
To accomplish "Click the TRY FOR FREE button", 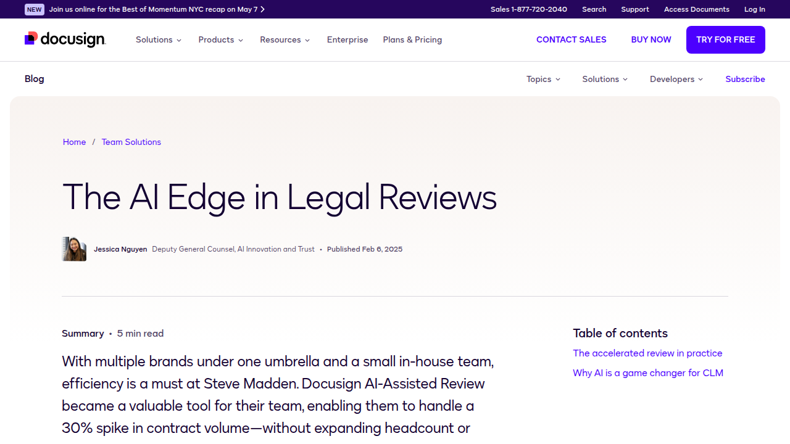I will [x=726, y=39].
